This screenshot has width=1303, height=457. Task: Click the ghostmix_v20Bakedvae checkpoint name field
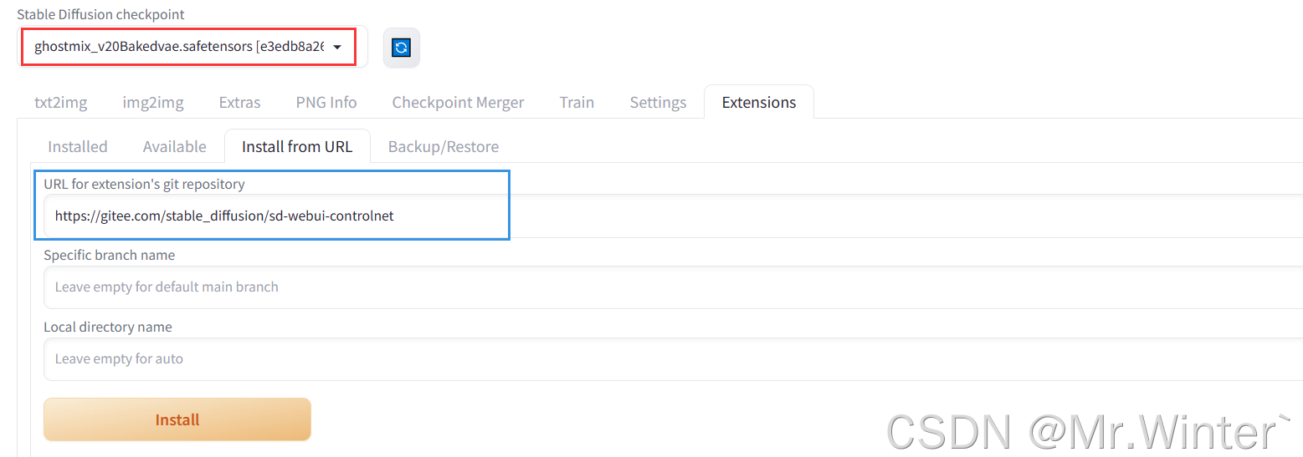point(178,47)
